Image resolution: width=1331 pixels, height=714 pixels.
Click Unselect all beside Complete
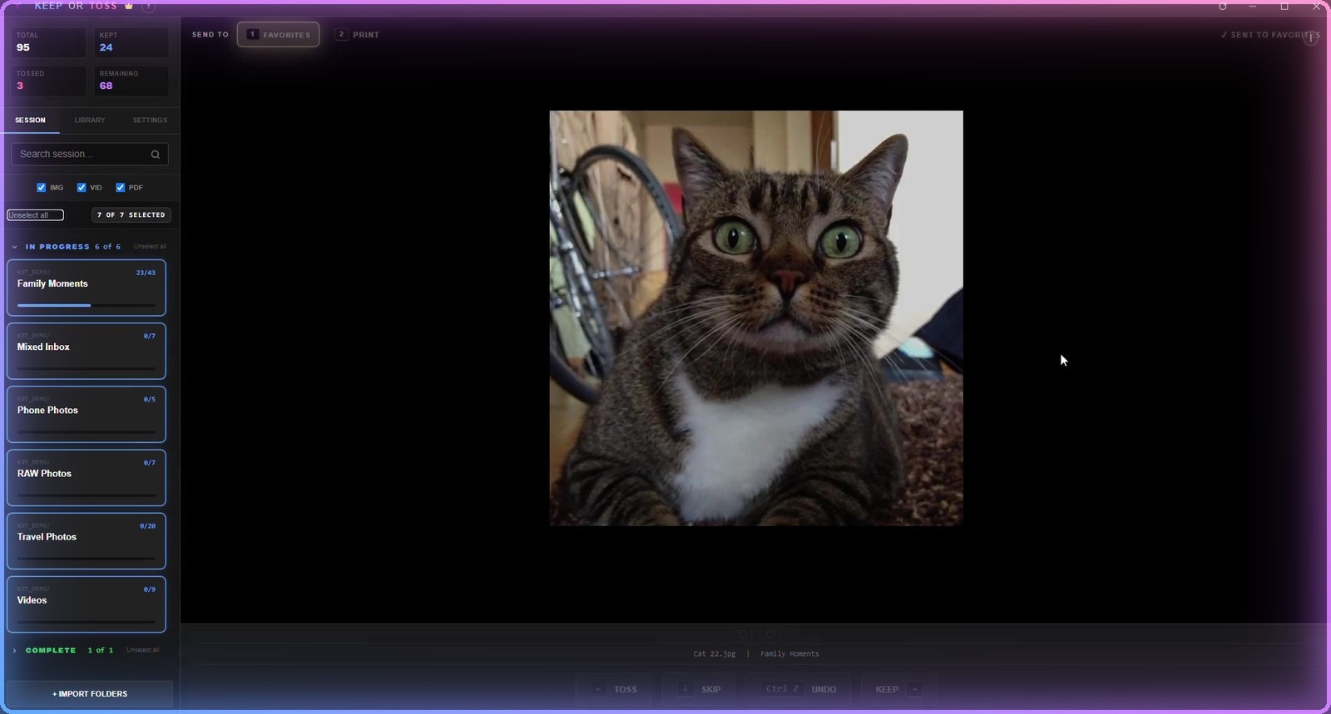click(x=142, y=650)
